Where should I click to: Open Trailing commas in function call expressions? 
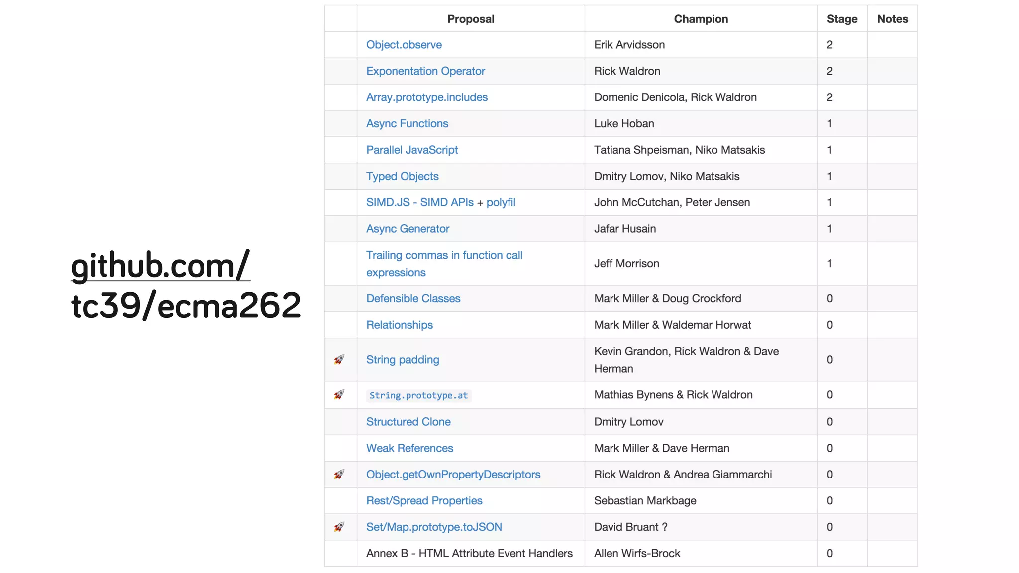click(x=444, y=264)
